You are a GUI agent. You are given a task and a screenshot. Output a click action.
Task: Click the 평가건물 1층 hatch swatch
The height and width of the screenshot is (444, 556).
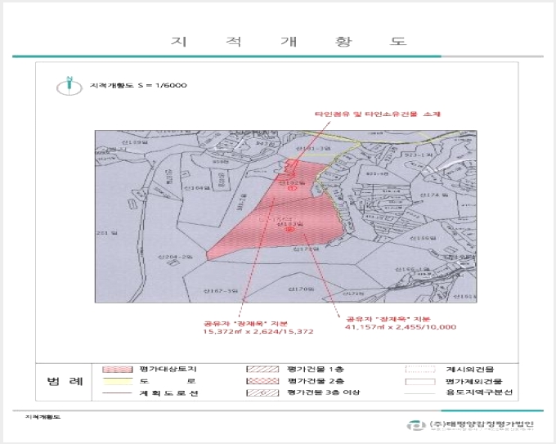click(x=262, y=369)
